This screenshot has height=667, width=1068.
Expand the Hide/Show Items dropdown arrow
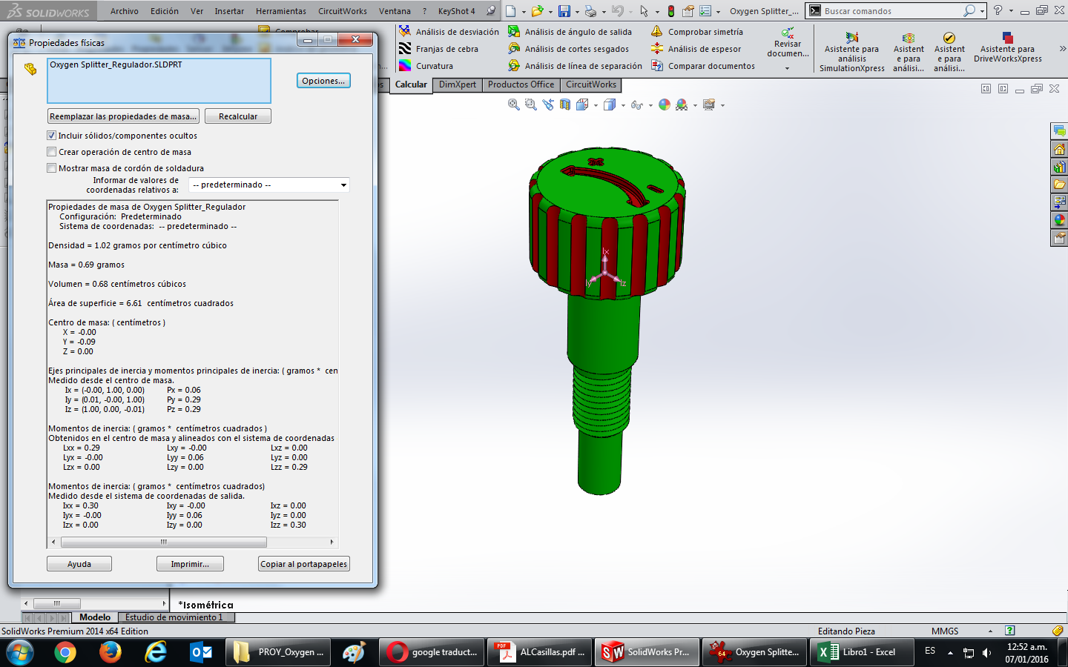tap(650, 105)
